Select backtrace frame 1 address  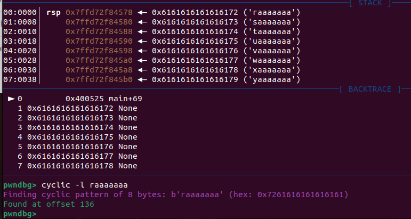coord(70,108)
